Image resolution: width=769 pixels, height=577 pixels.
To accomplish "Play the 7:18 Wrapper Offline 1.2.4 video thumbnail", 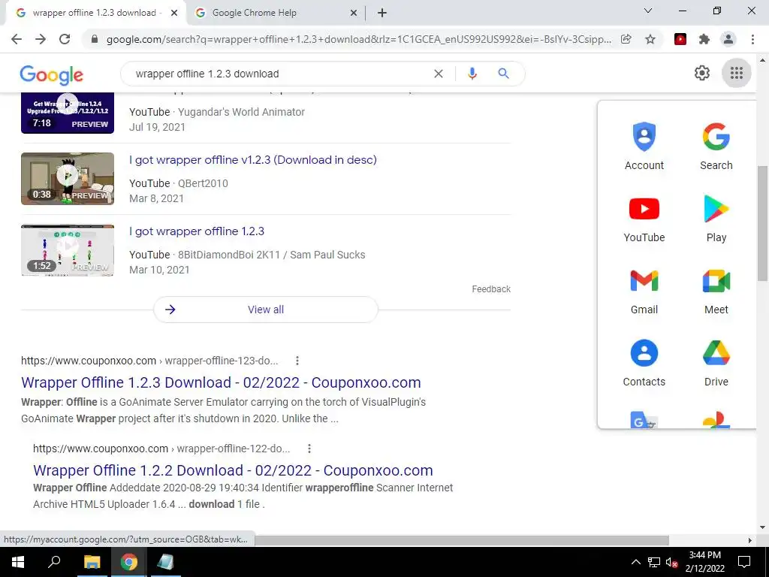I will point(68,113).
